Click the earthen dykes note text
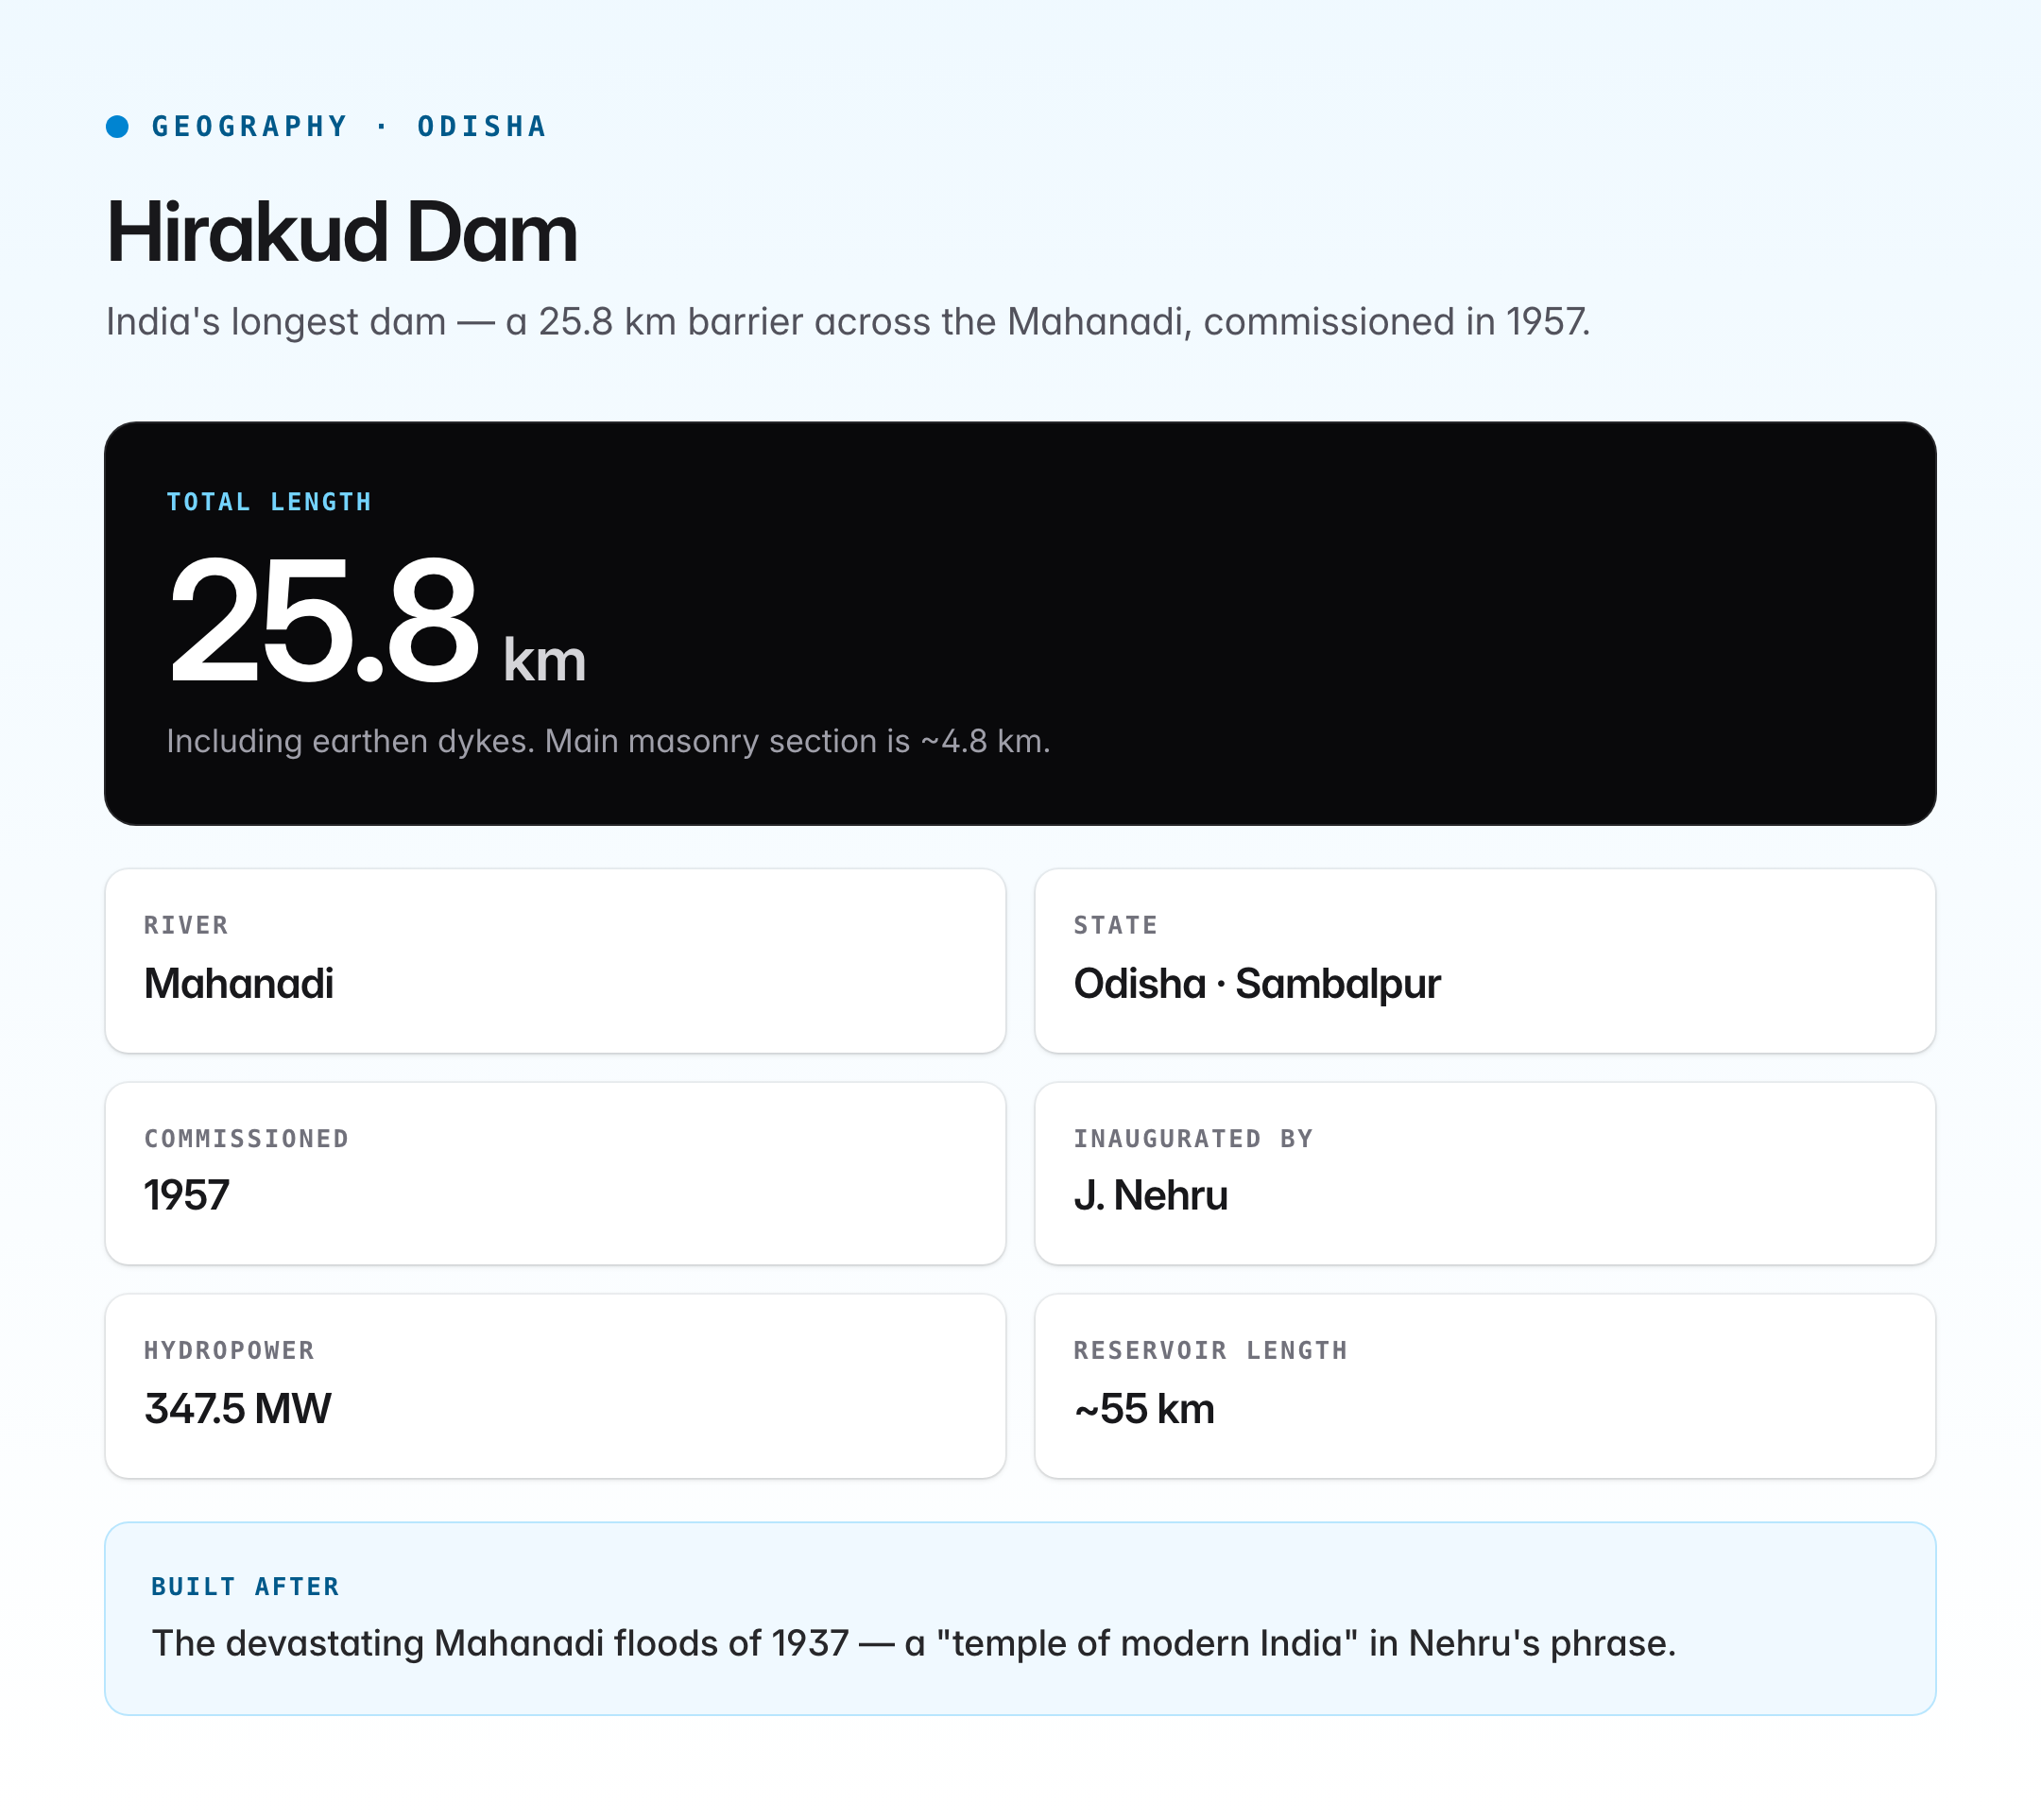Image resolution: width=2041 pixels, height=1820 pixels. 608,741
